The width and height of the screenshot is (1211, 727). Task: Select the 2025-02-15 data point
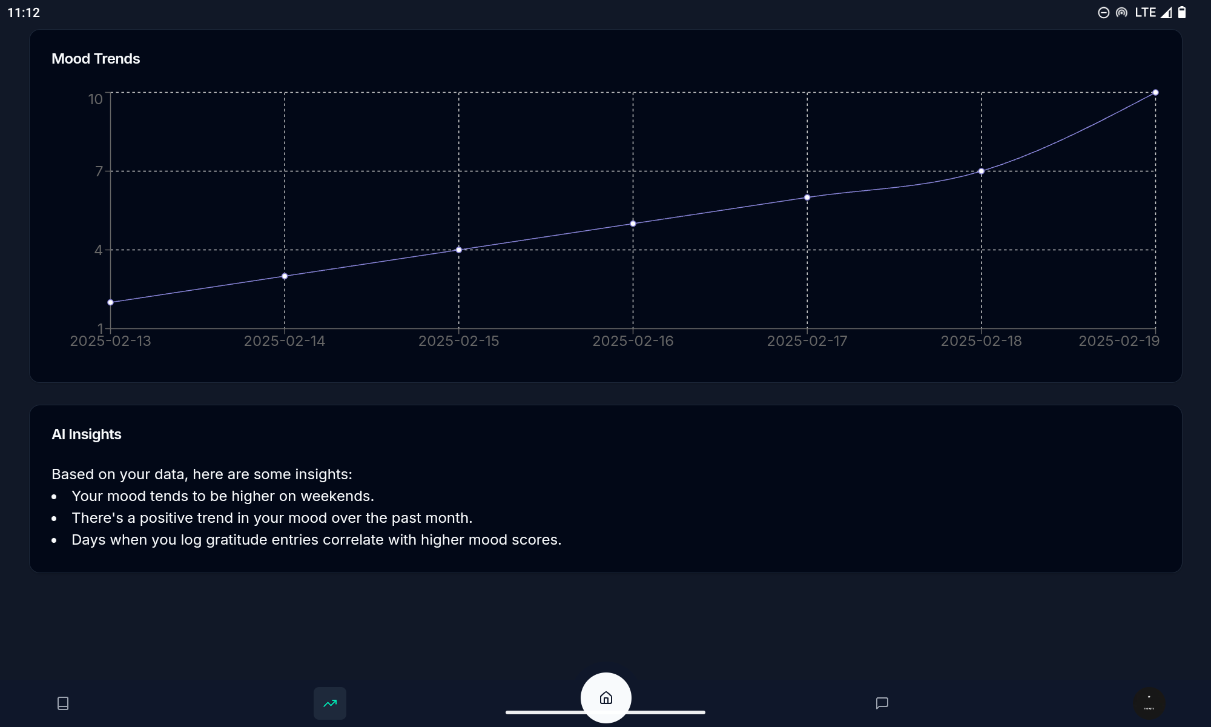pyautogui.click(x=459, y=250)
